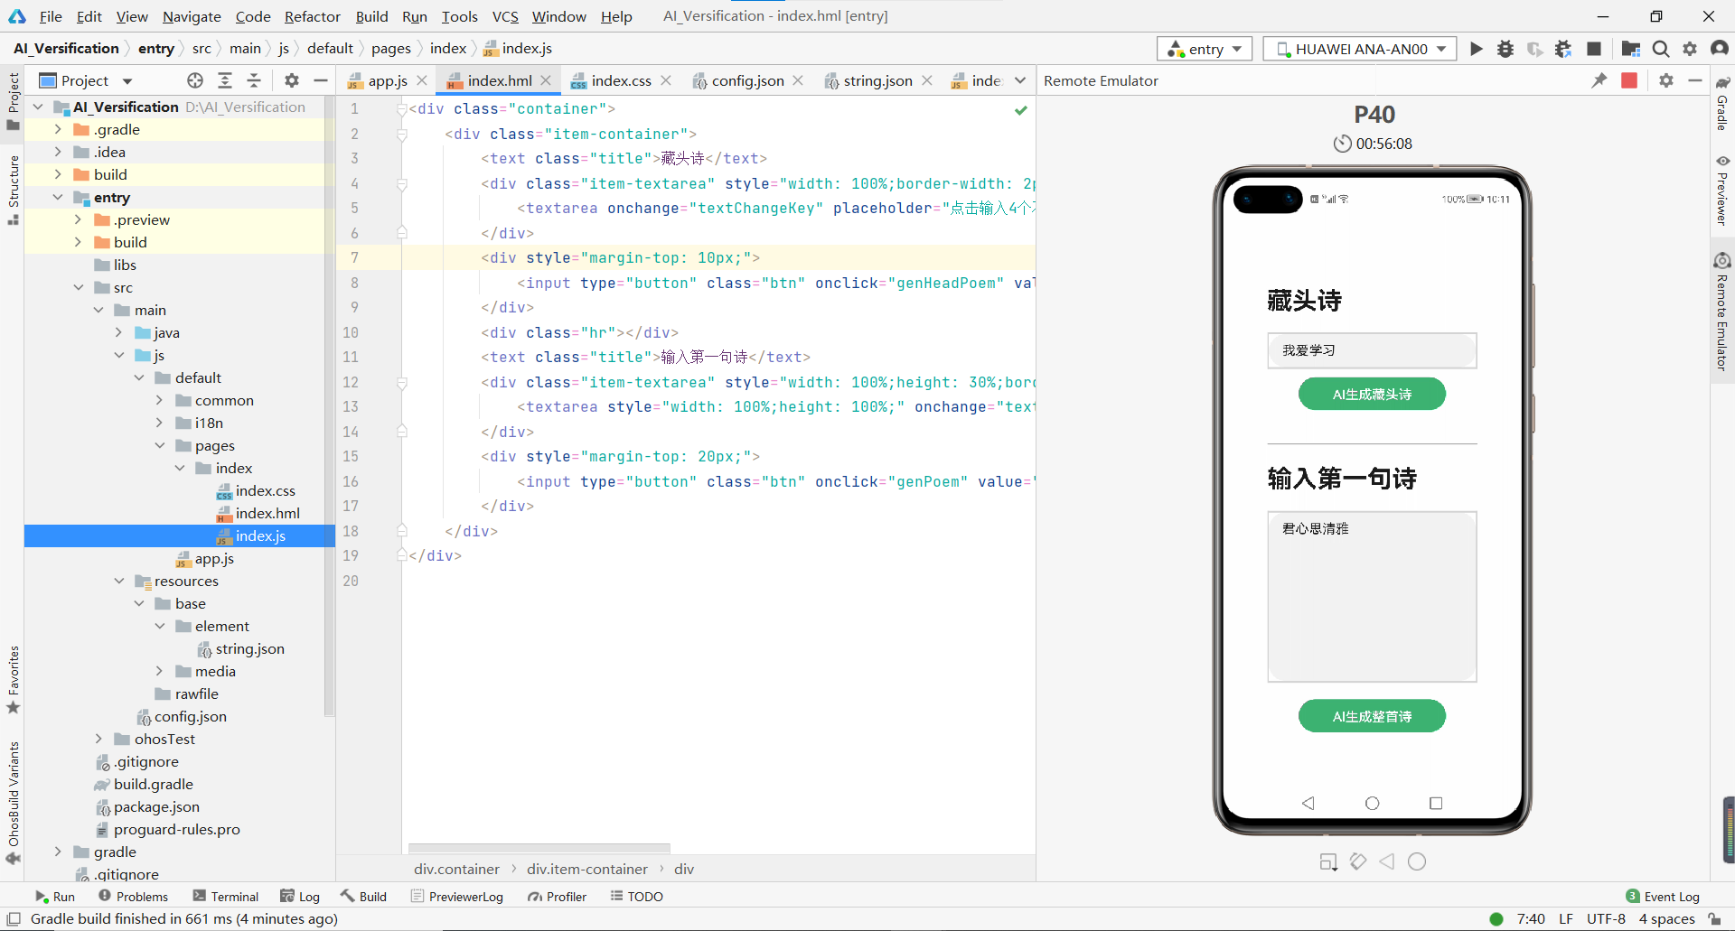Expand the java folder
The image size is (1735, 931).
[118, 332]
